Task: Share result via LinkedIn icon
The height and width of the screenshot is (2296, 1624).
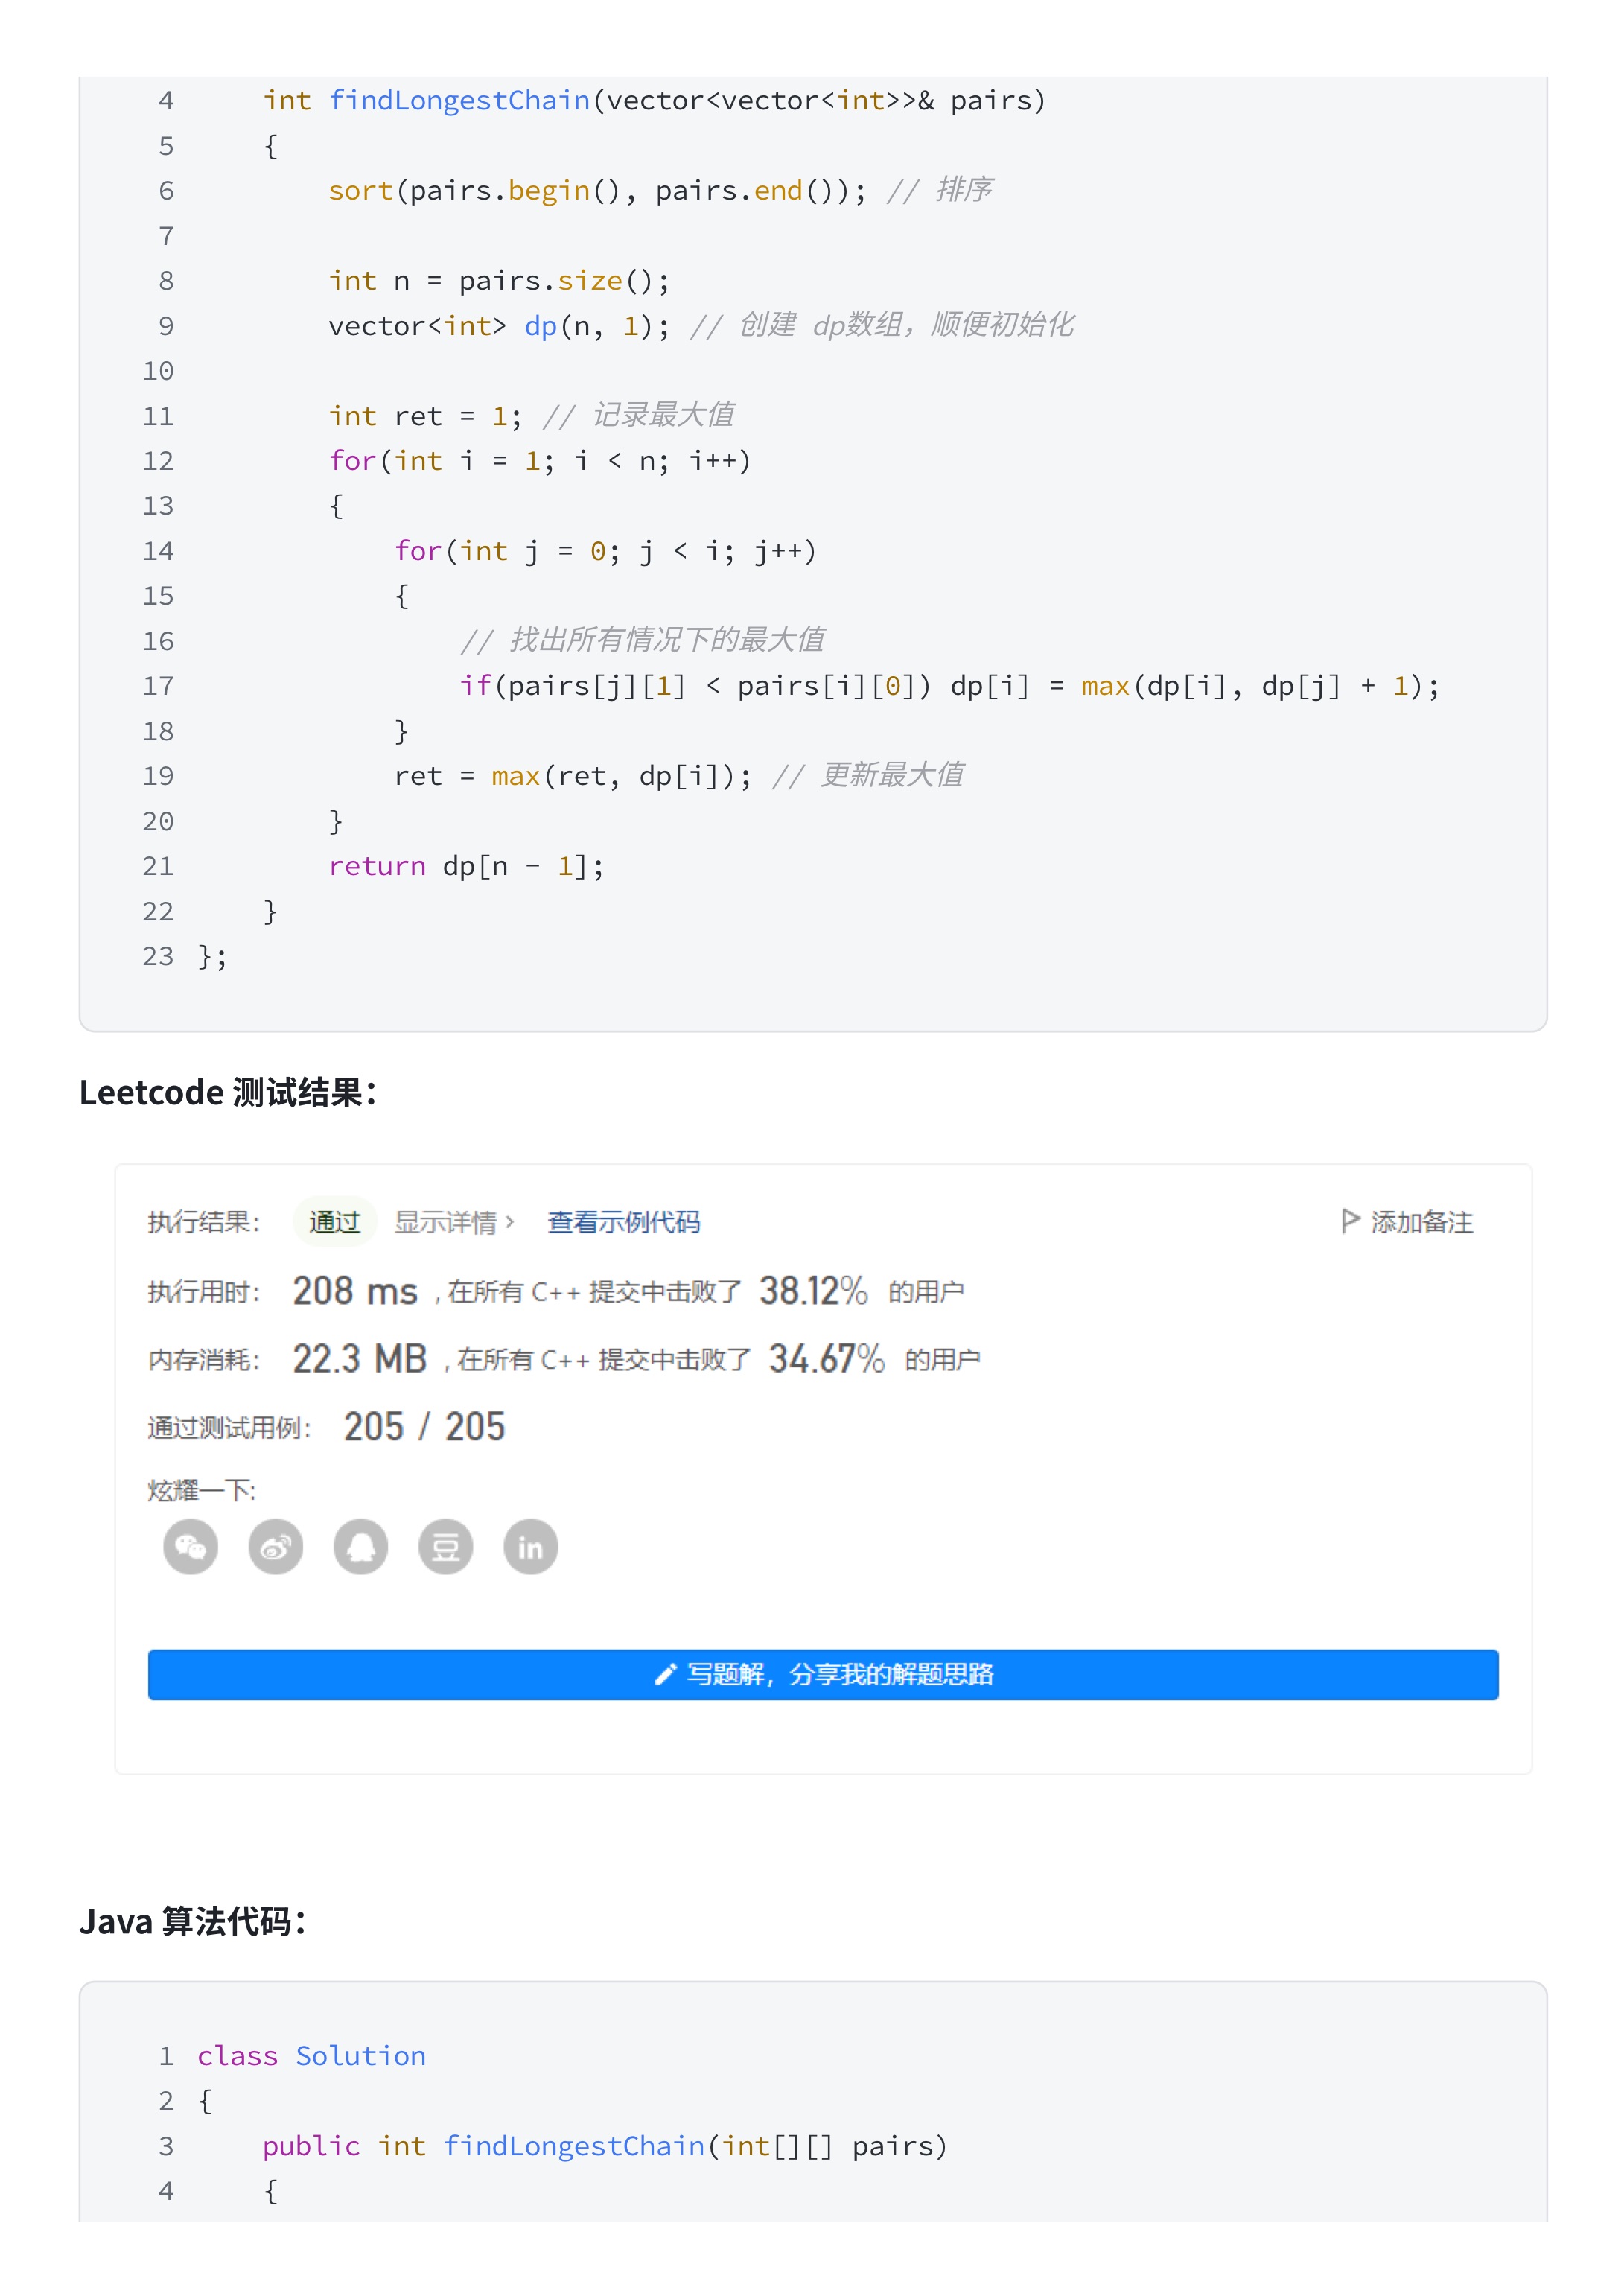Action: [x=530, y=1547]
